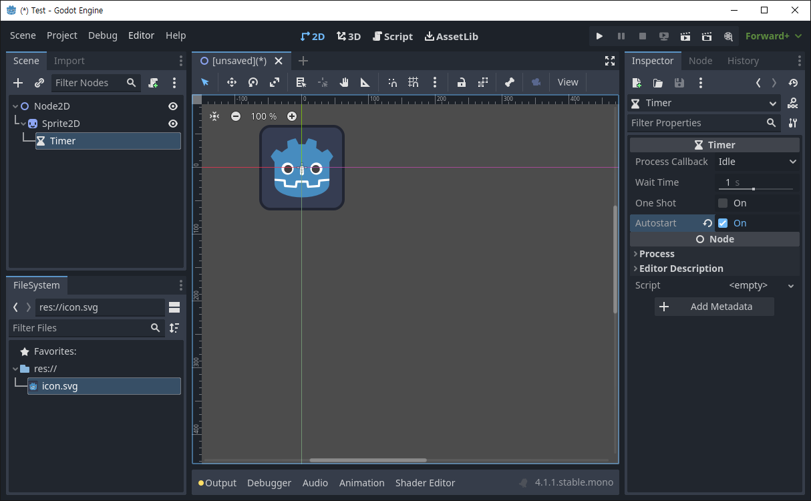811x501 pixels.
Task: Create a new resource in Inspector
Action: pyautogui.click(x=637, y=83)
